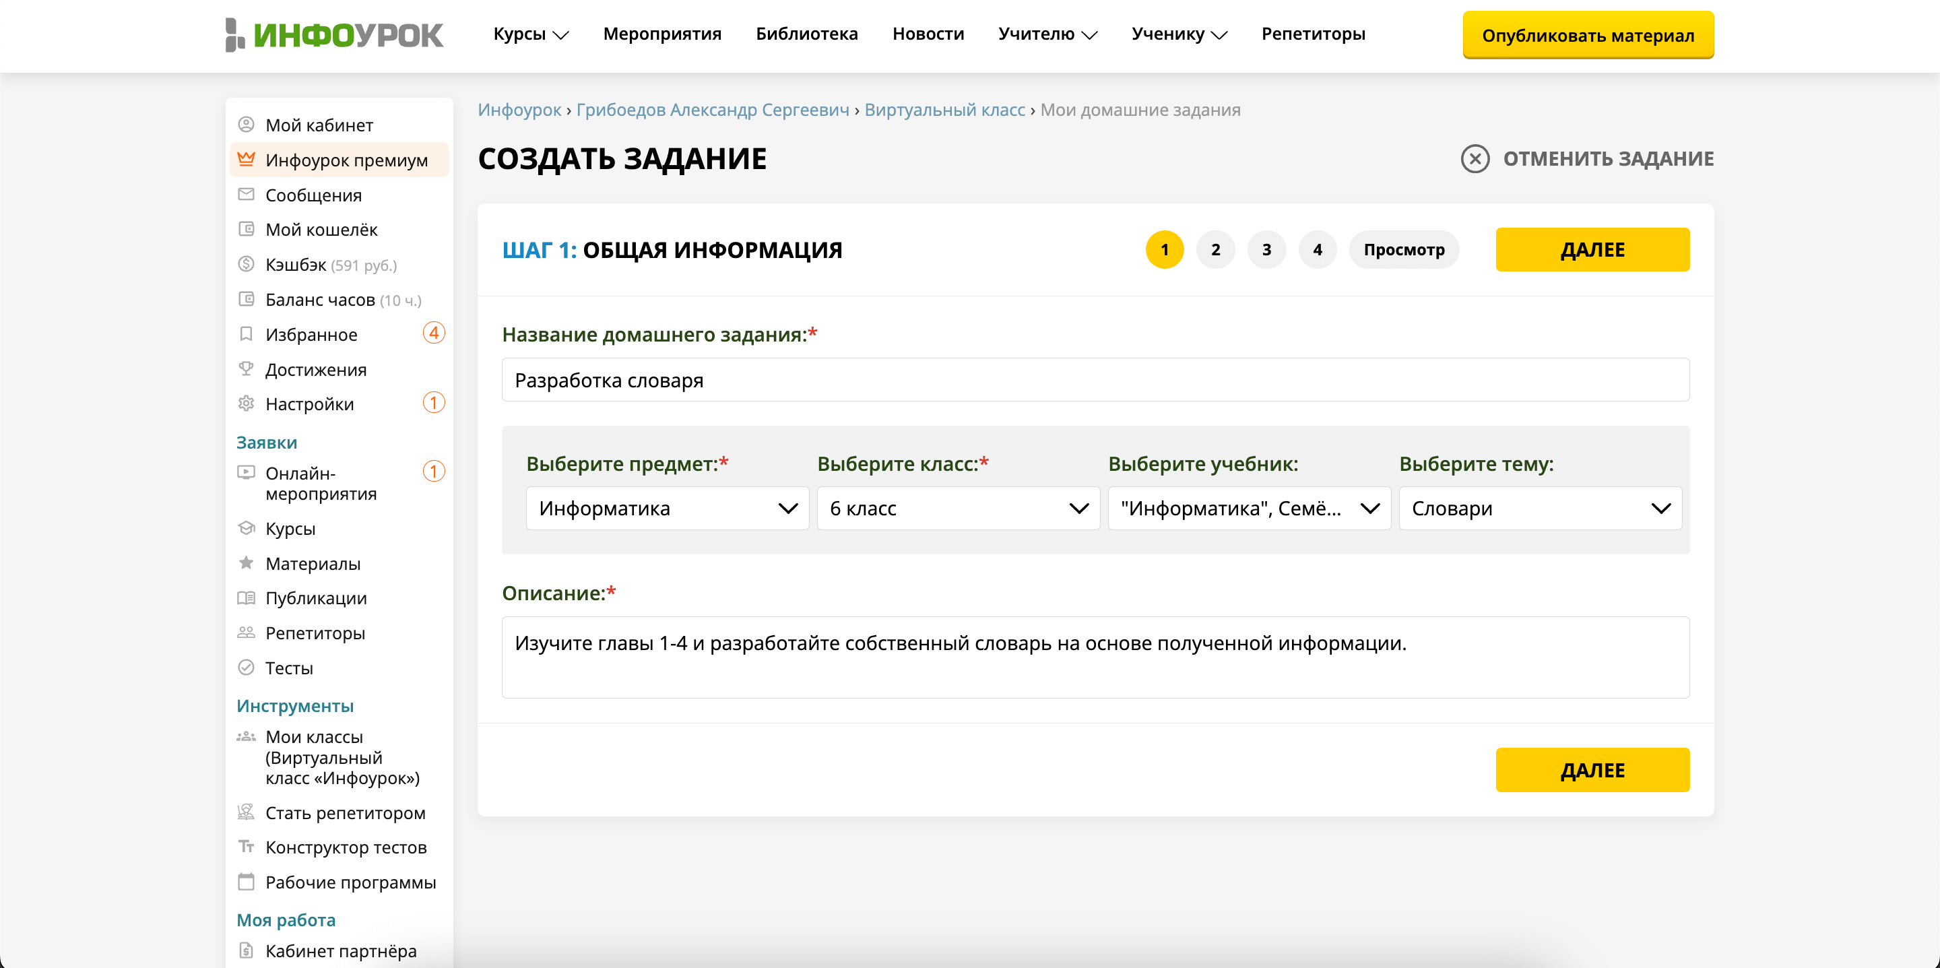Click the Инфоурок logo
Viewport: 1940px width, 968px height.
[334, 34]
